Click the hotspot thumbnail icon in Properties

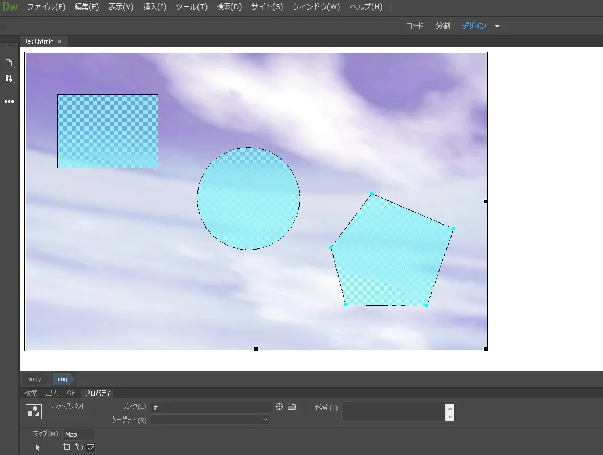tap(34, 411)
